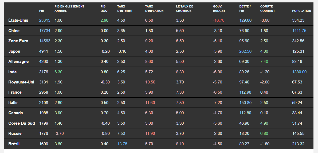Screen dimensions: 318x153
Task: Click the Taux d'intérêt column header
Action: coord(125,9)
